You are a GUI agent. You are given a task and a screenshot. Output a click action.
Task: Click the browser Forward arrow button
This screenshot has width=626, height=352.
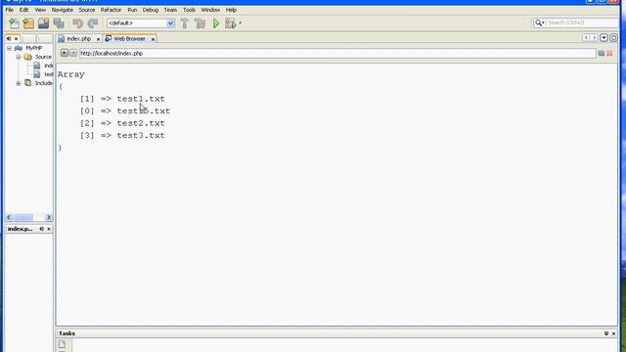pos(73,53)
